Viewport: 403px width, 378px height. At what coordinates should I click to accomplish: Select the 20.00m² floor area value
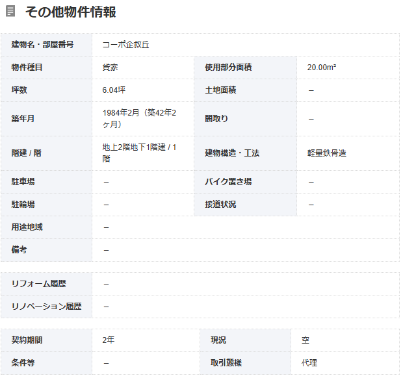click(x=322, y=68)
